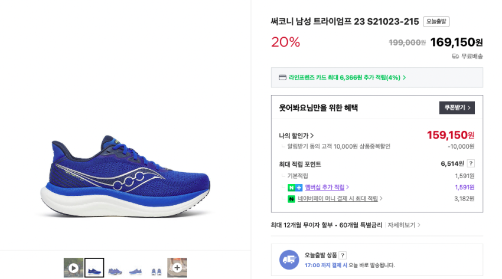The width and height of the screenshot is (502, 279).
Task: Click the N+ membership badge icon
Action: [295, 188]
